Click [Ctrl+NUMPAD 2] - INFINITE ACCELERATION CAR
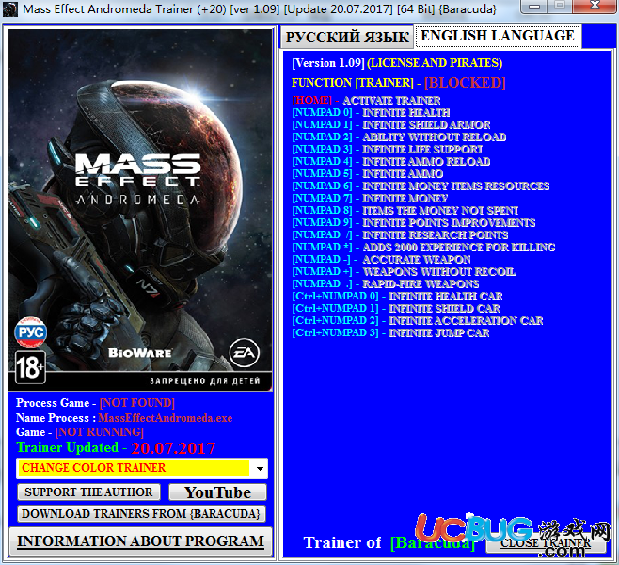The height and width of the screenshot is (565, 619). (x=418, y=321)
